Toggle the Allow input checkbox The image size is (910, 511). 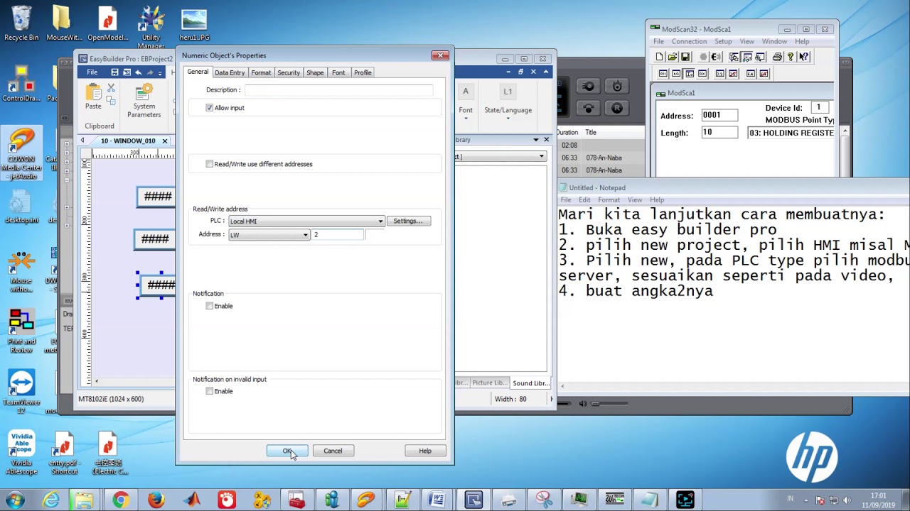(x=209, y=108)
